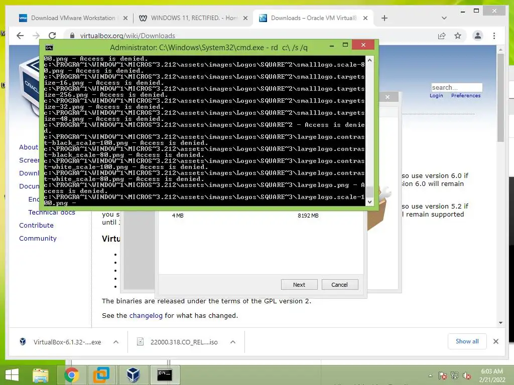Close the VMware Workstation tab
514x385 pixels.
coord(125,19)
